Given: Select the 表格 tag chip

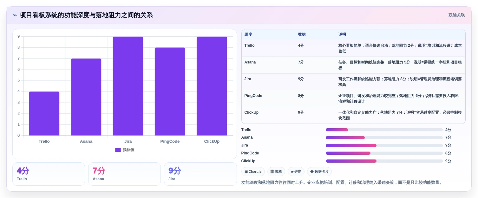Looking at the screenshot, I should [x=276, y=172].
